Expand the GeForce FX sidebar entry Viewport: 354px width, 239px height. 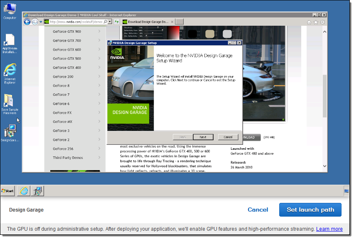pyautogui.click(x=76, y=112)
